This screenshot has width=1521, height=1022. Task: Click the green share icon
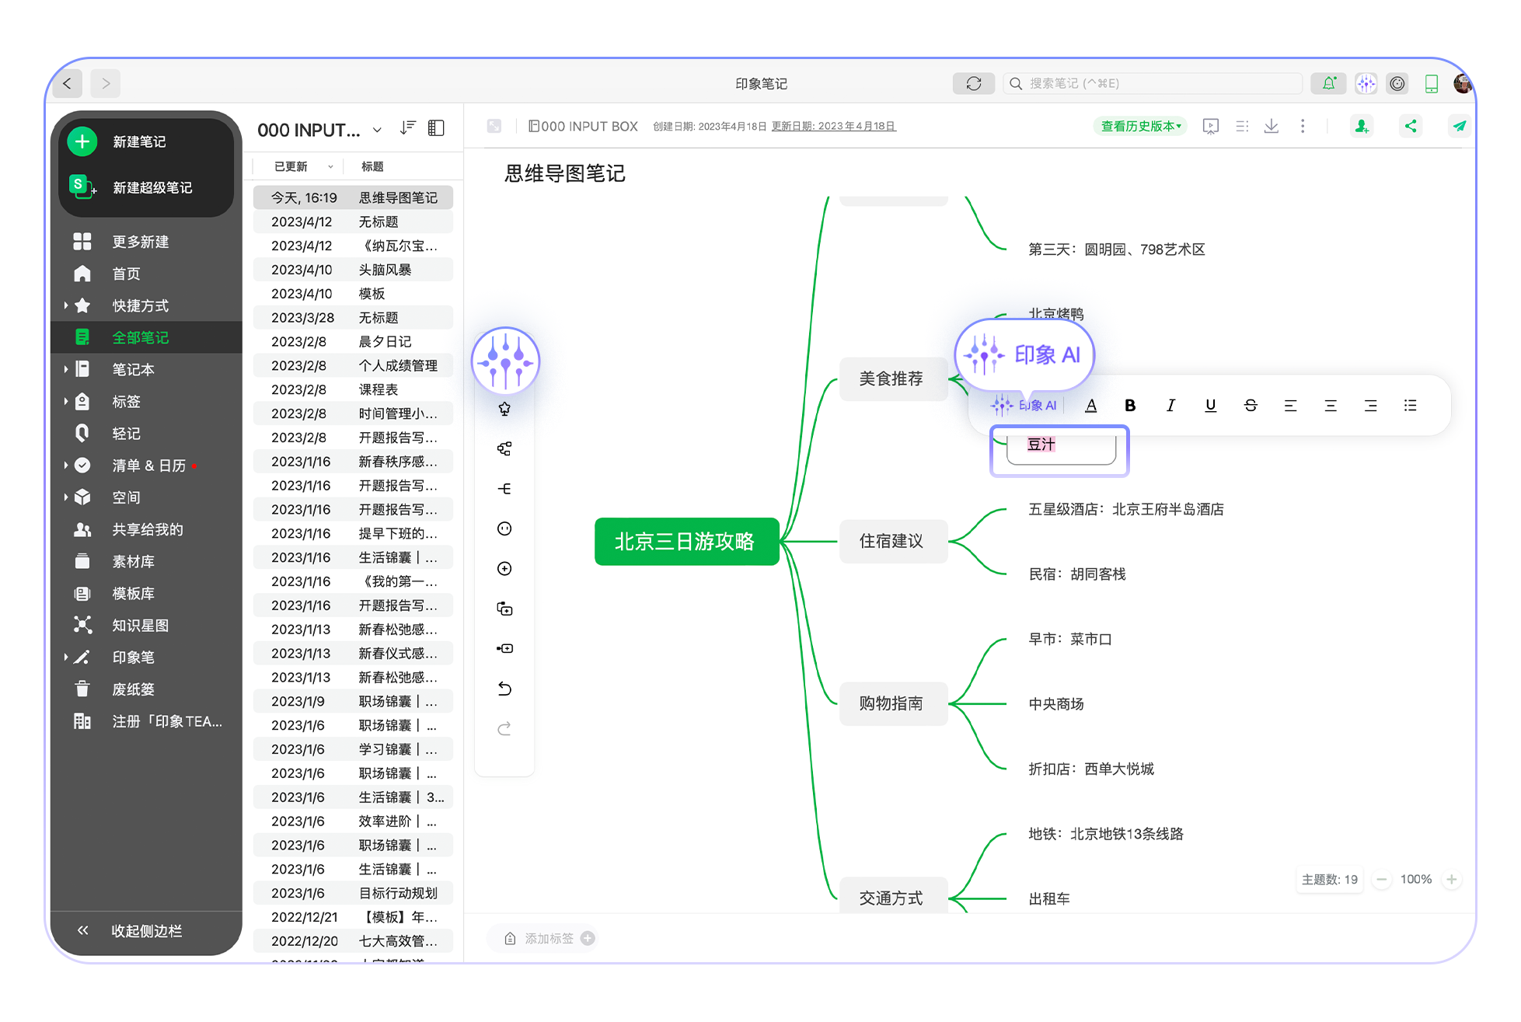[x=1410, y=126]
